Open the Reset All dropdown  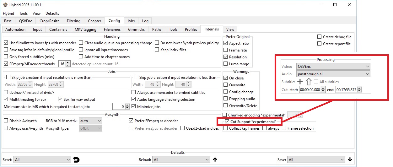[42, 159]
